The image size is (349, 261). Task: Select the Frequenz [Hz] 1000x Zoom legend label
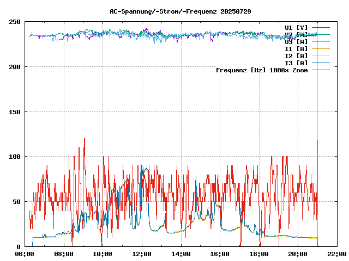[262, 70]
